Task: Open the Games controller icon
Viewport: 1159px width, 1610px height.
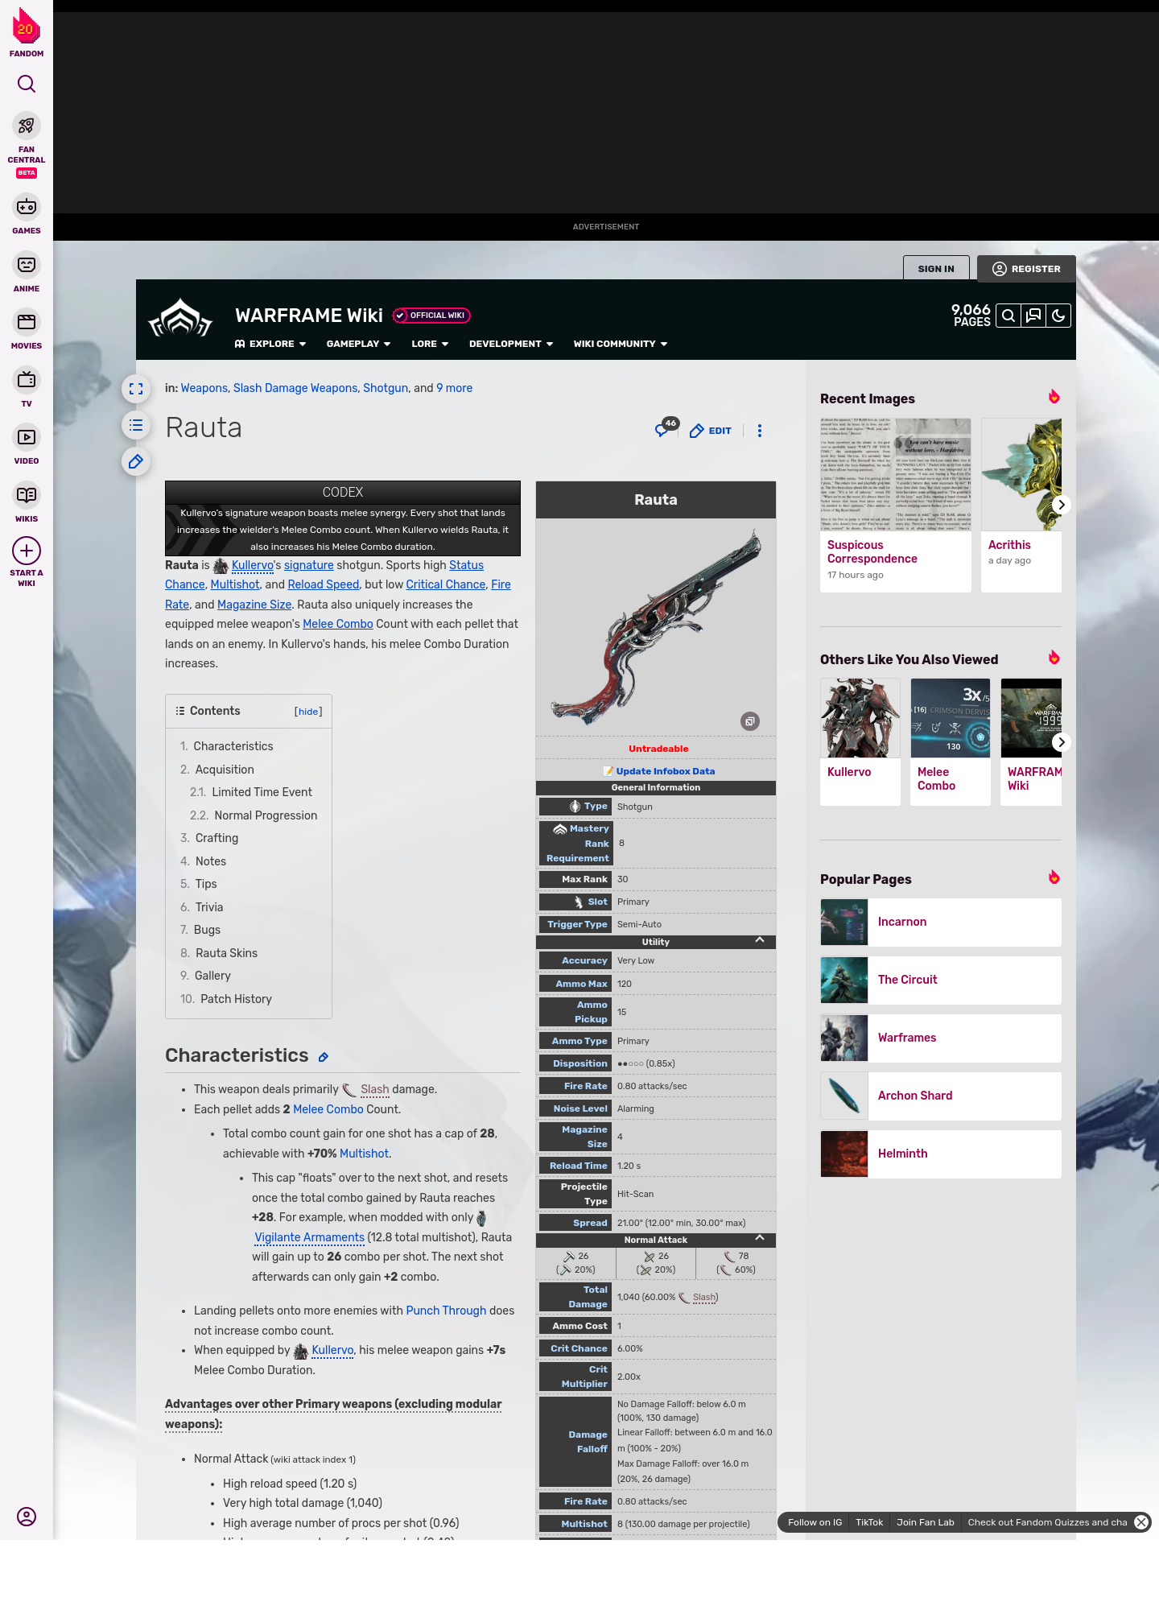Action: 27,207
